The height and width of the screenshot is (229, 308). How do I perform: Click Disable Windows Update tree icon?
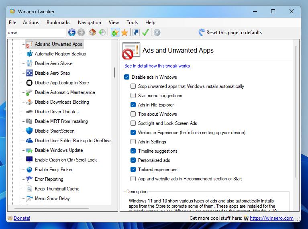[x=29, y=150]
